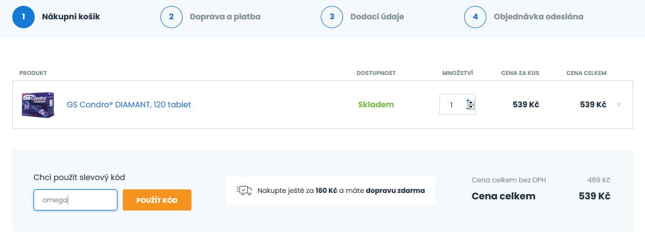Decrease quantity with the down arrow
This screenshot has height=241, width=645.
471,108
